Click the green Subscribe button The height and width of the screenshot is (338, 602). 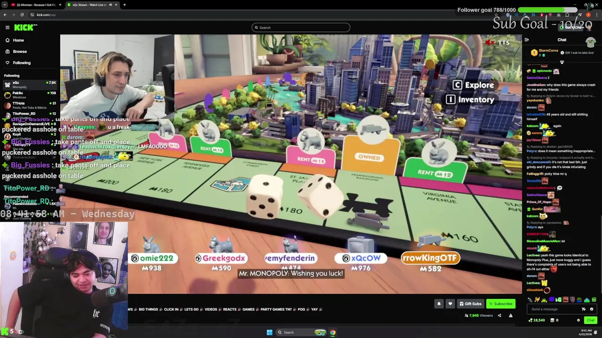tap(500, 304)
